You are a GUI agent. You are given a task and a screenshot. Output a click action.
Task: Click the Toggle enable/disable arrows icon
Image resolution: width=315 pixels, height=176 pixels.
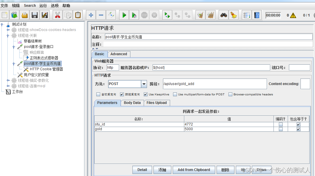click(x=111, y=15)
